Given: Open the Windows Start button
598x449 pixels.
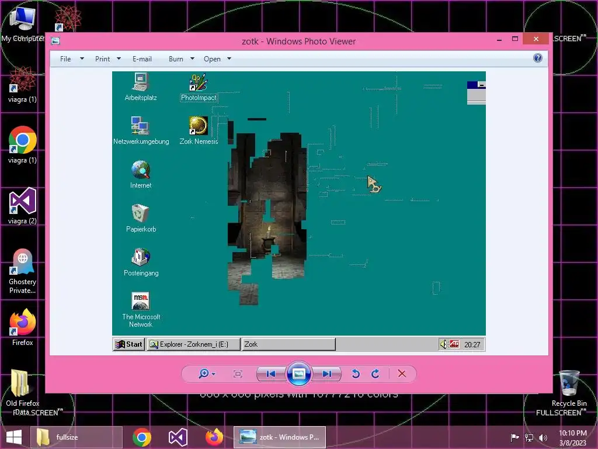Looking at the screenshot, I should pos(14,437).
